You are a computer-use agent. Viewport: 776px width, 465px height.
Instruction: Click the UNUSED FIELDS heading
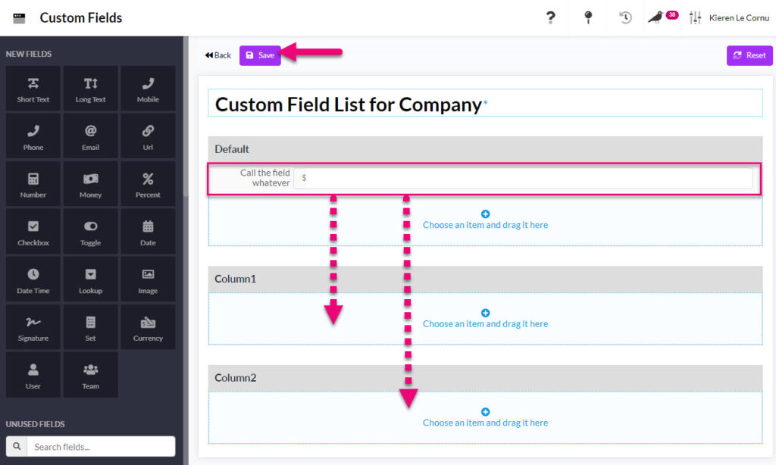click(35, 424)
